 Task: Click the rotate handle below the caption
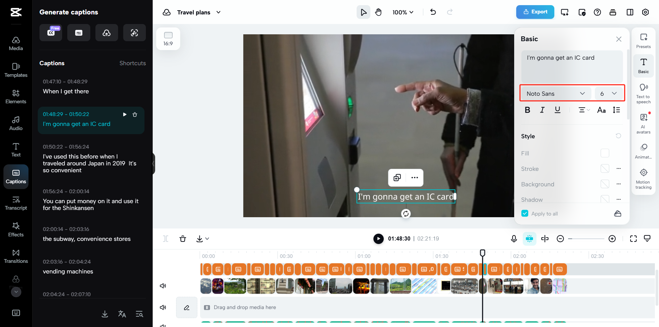[x=406, y=214]
